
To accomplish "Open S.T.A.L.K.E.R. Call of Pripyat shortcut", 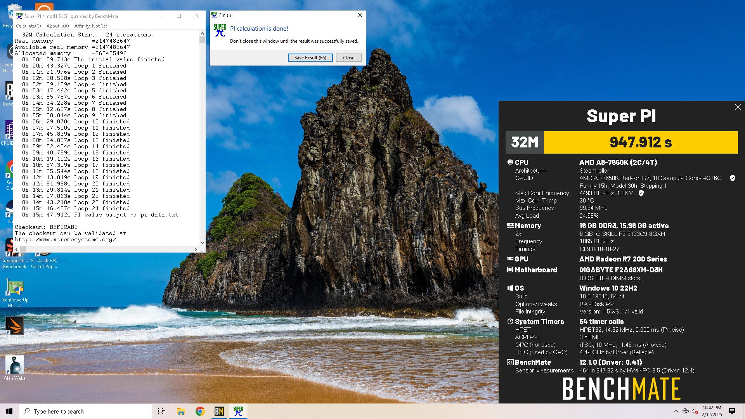I will [44, 260].
